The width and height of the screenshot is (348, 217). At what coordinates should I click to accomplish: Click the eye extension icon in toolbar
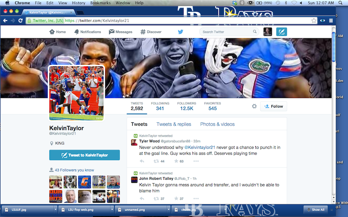pos(322,20)
